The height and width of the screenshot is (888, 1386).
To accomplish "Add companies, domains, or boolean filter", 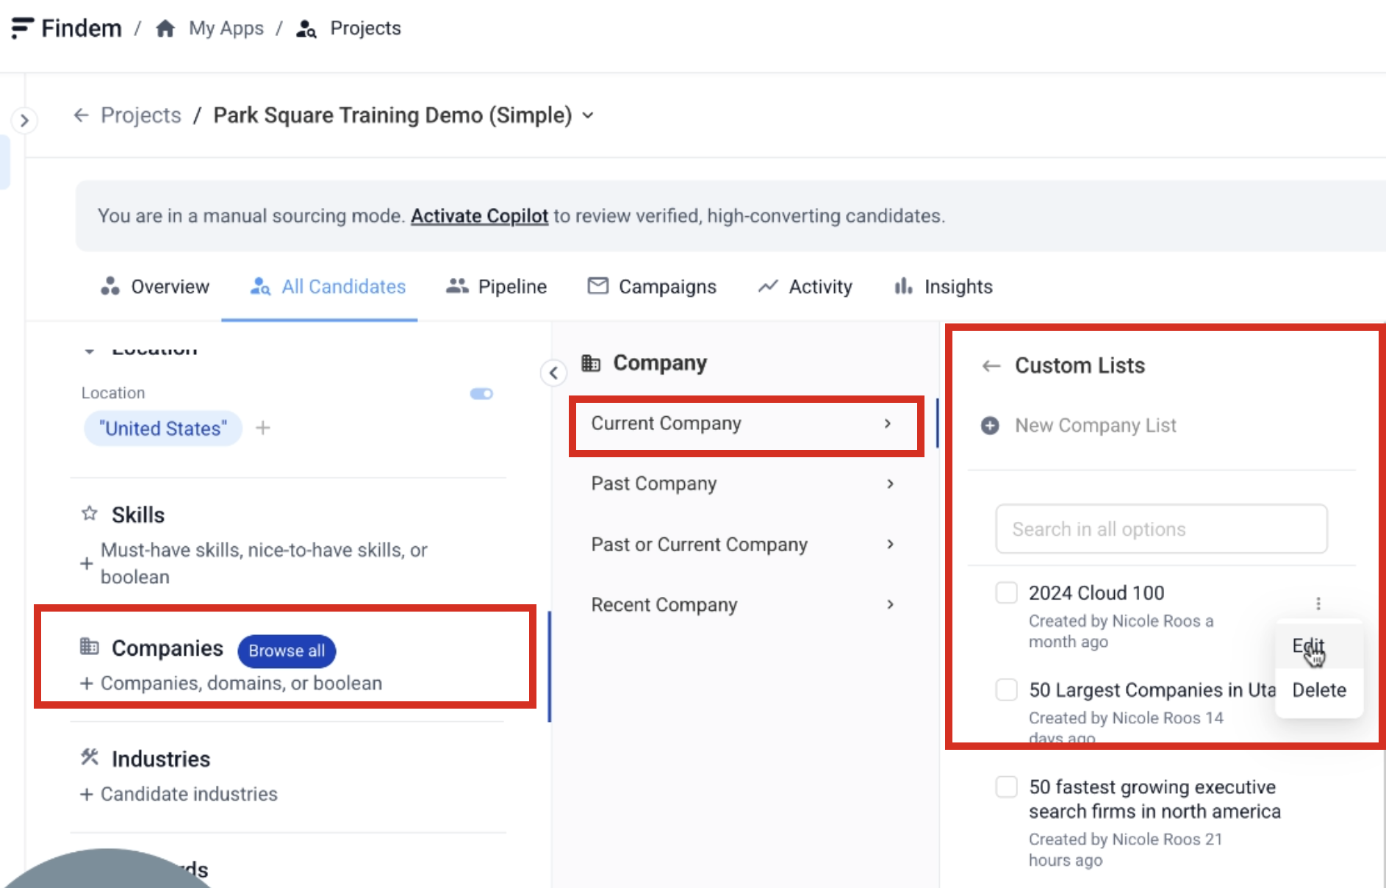I will click(x=231, y=683).
